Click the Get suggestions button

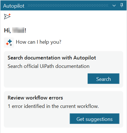pyautogui.click(x=95, y=119)
